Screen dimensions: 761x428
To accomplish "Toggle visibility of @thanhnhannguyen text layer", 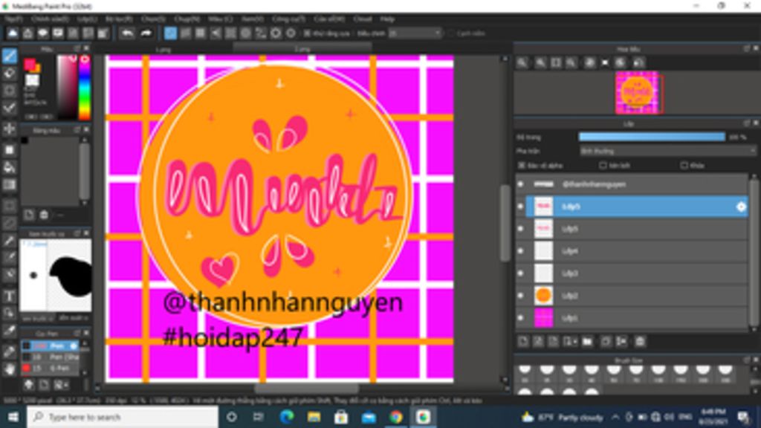I will click(x=521, y=184).
